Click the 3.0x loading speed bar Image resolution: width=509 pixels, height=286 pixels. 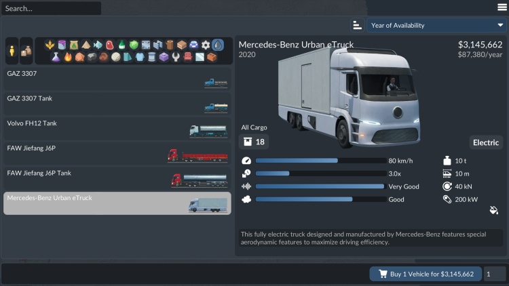(x=321, y=173)
